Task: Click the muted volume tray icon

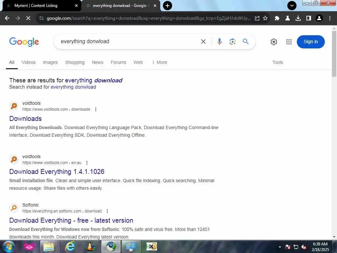Action: point(304,247)
